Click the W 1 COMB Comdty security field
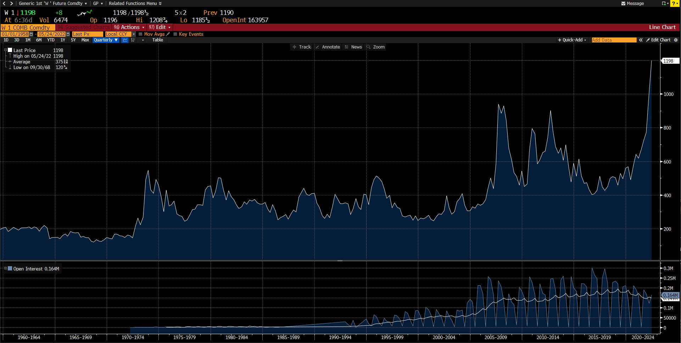Screen dimensions: 681x343 pyautogui.click(x=28, y=27)
